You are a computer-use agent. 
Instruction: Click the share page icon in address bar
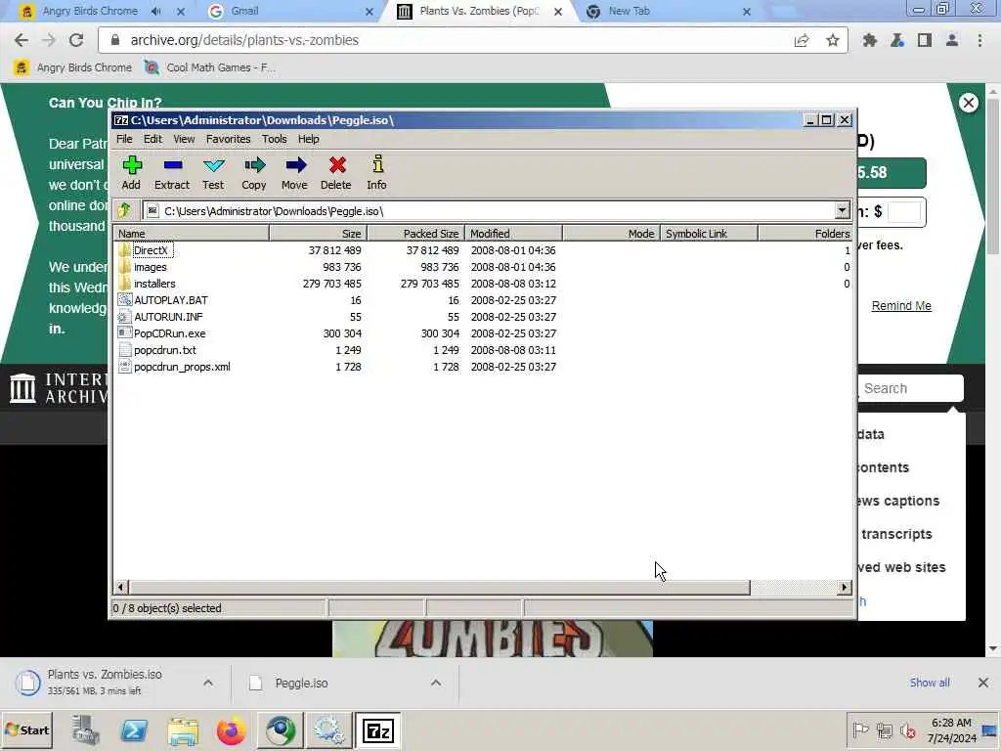coord(802,40)
